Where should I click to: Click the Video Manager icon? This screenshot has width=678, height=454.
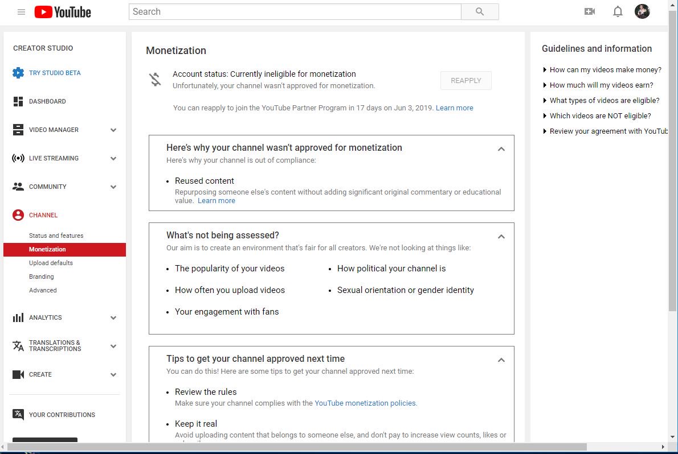pyautogui.click(x=18, y=130)
